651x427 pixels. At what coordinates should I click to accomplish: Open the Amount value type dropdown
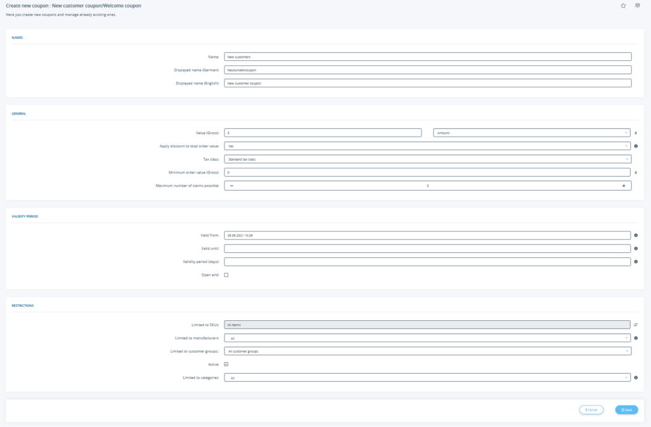(532, 133)
